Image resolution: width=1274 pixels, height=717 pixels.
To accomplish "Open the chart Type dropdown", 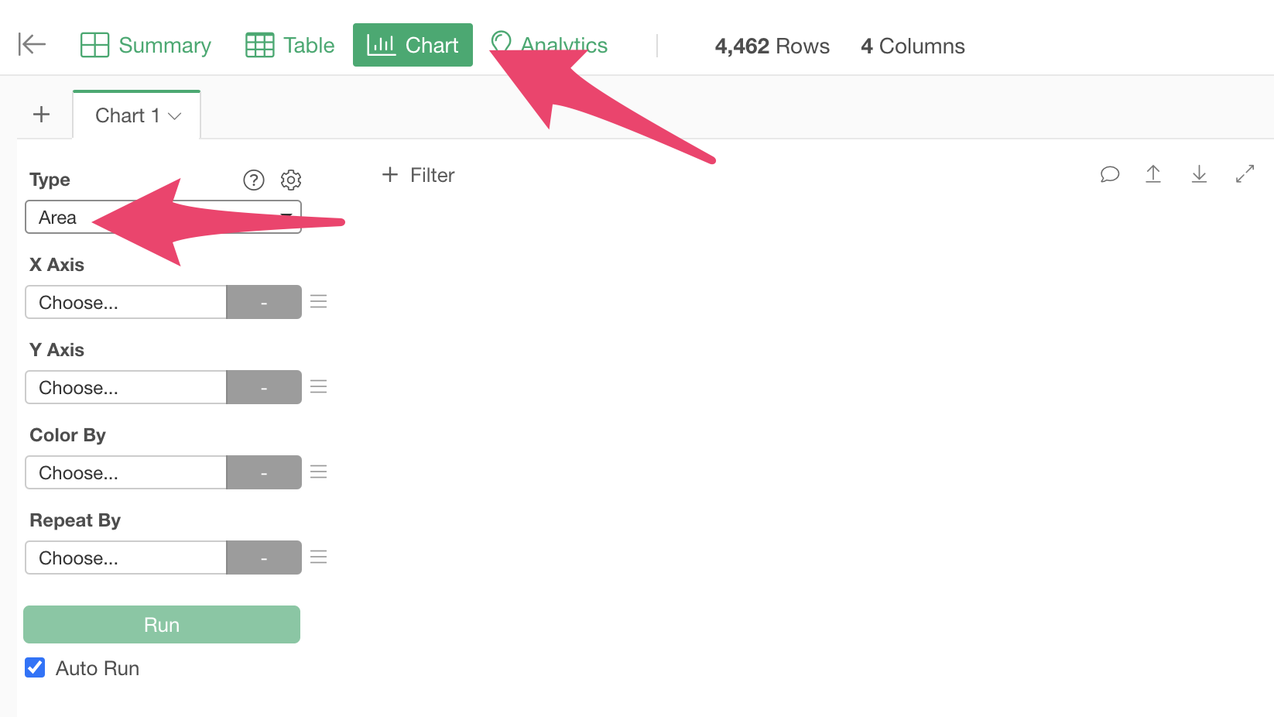I will tap(163, 218).
